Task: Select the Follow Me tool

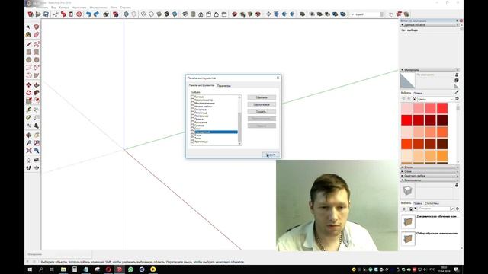Action: point(37,93)
